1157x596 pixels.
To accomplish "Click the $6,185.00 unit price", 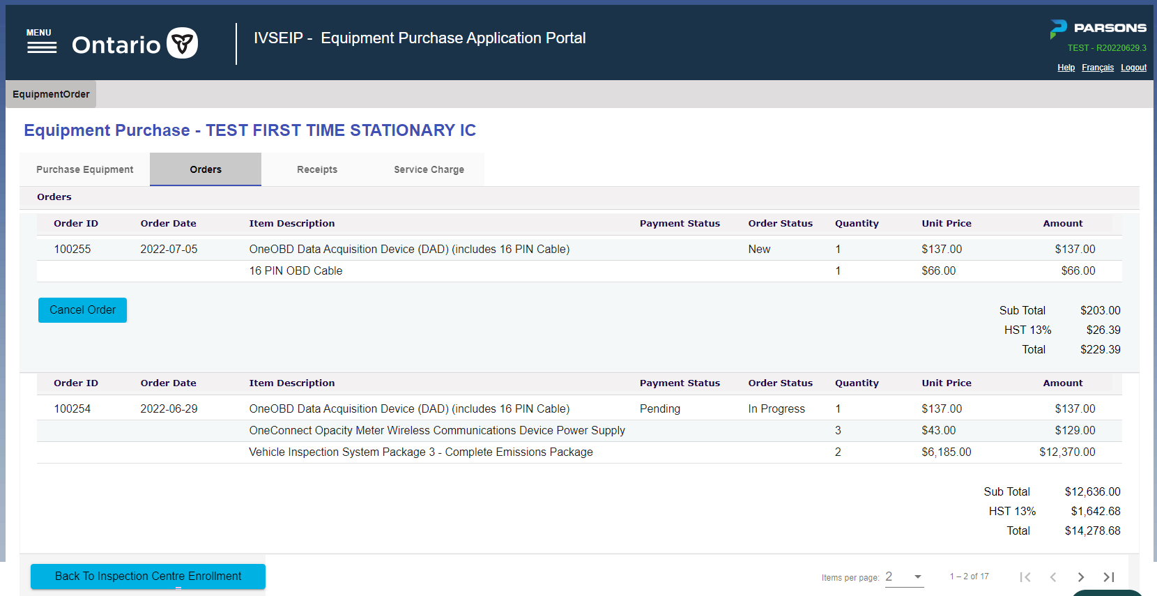I will [x=947, y=452].
